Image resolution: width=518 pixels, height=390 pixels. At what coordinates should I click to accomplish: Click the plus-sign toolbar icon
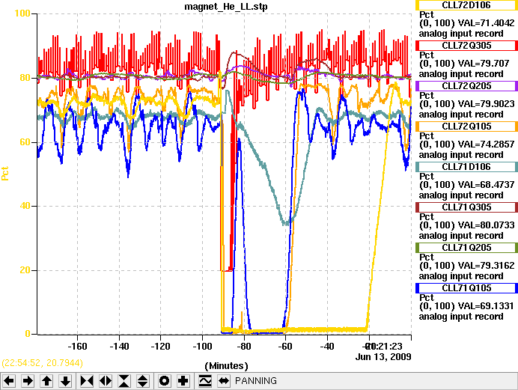(x=183, y=381)
